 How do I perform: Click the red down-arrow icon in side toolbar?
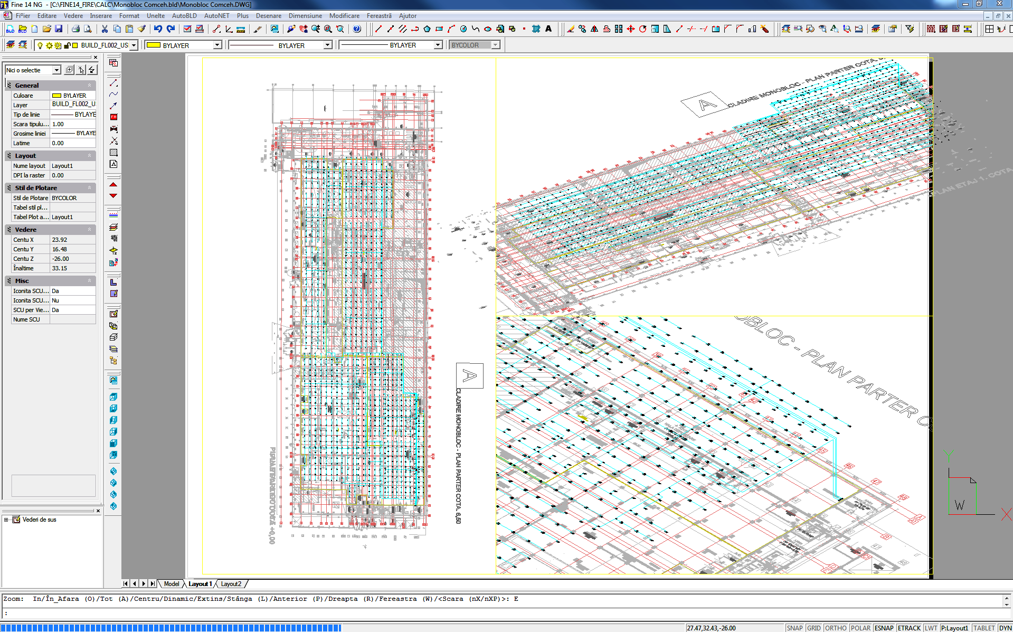click(113, 196)
